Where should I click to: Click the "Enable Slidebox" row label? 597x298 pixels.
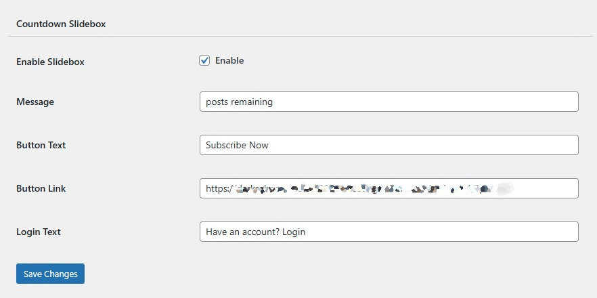50,62
